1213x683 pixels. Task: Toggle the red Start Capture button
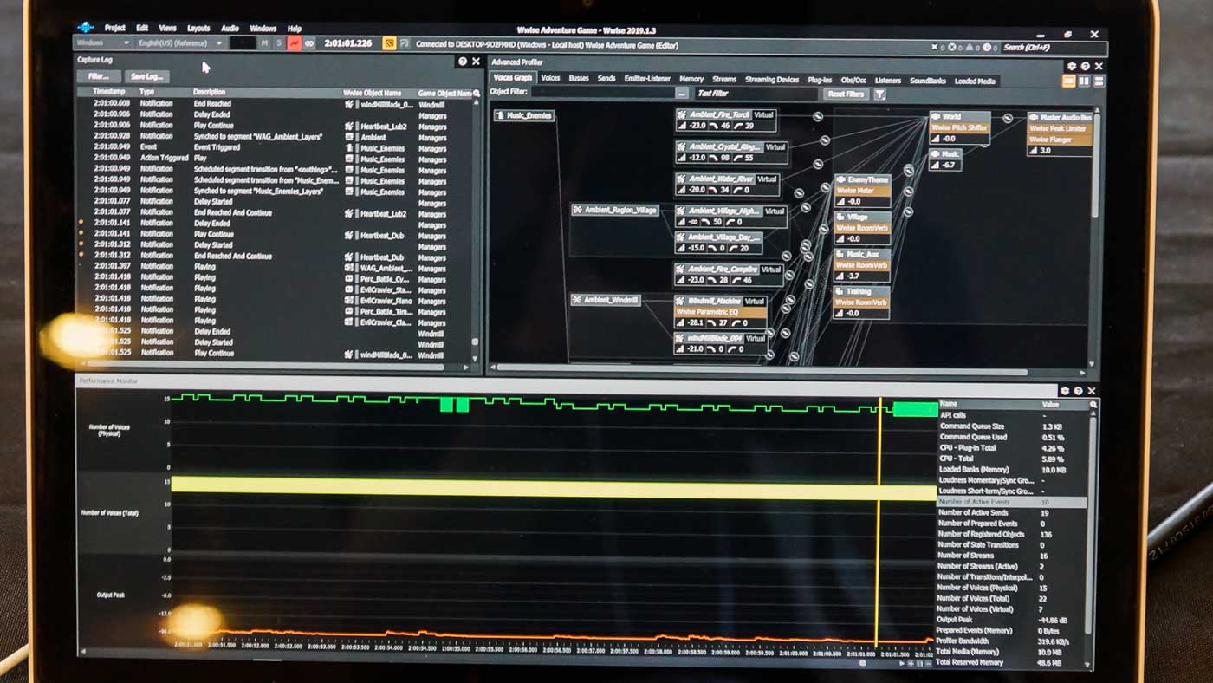[x=295, y=42]
